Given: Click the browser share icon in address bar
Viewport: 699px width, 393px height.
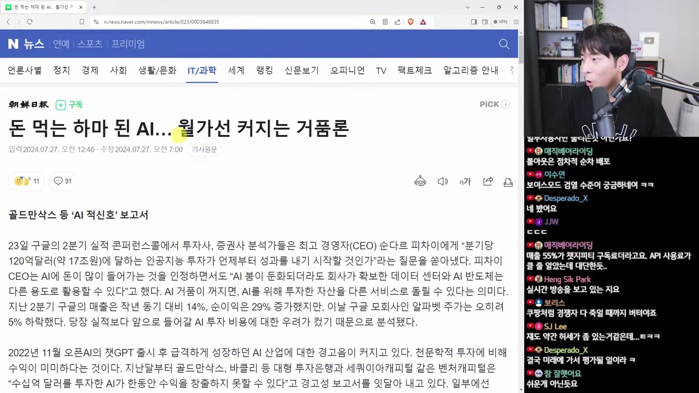Looking at the screenshot, I should pos(397,22).
